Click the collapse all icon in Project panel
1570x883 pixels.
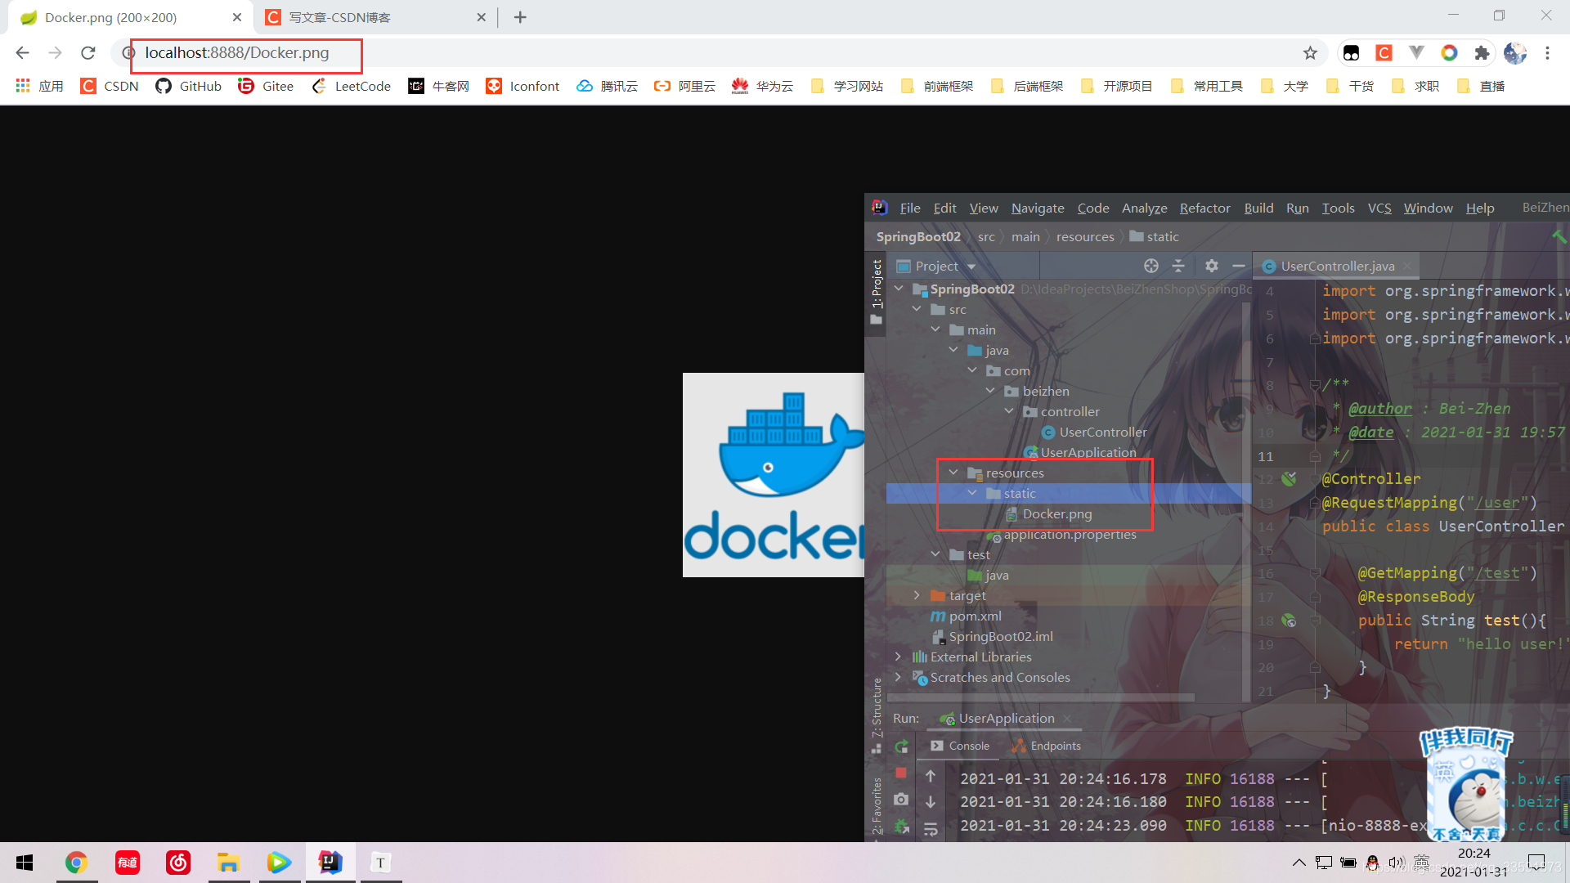(x=1178, y=266)
